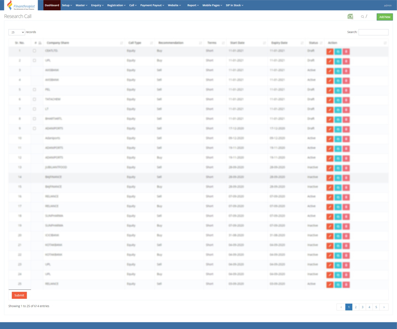Select the PEL row checkbox
The width and height of the screenshot is (397, 329).
pyautogui.click(x=34, y=90)
